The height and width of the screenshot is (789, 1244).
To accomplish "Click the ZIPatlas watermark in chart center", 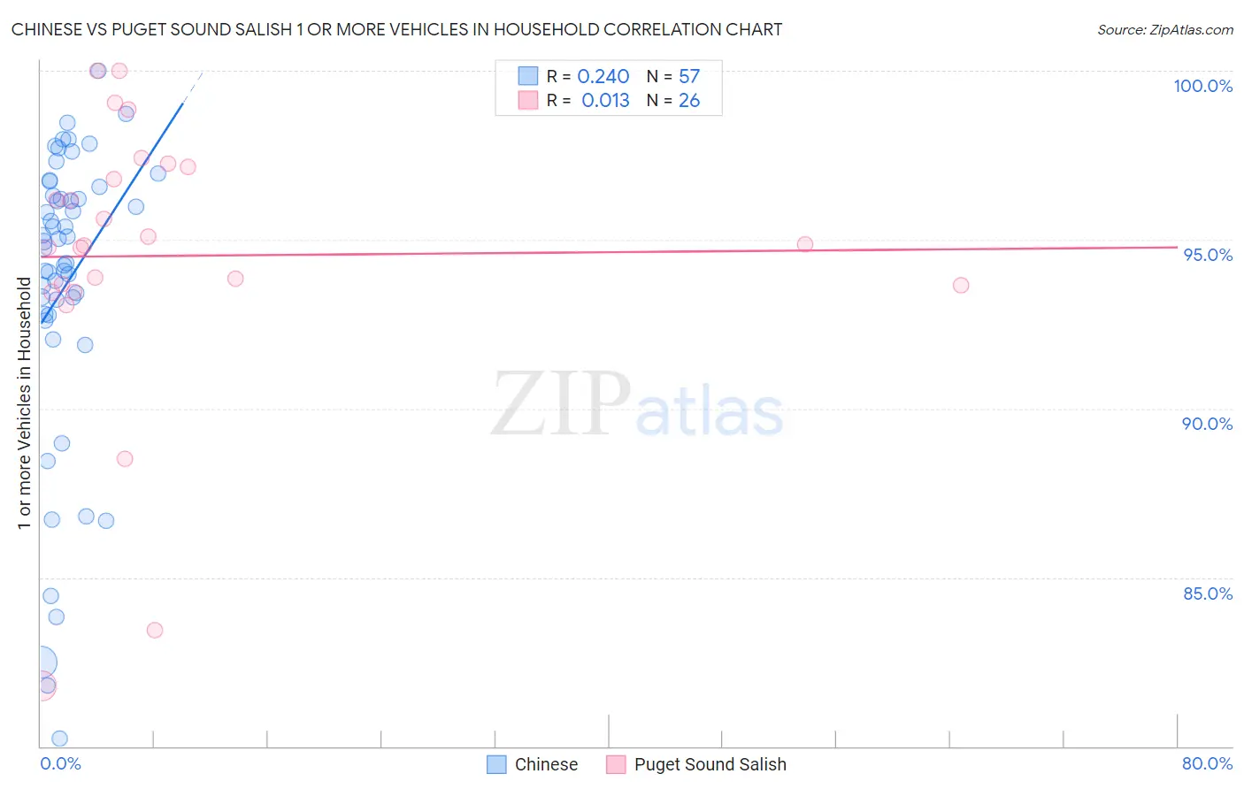I will (x=637, y=403).
